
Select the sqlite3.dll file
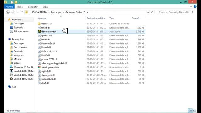[46, 71]
